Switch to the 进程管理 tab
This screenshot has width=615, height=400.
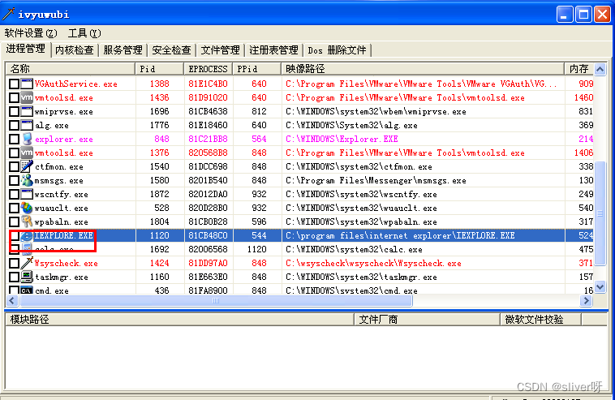pyautogui.click(x=26, y=49)
